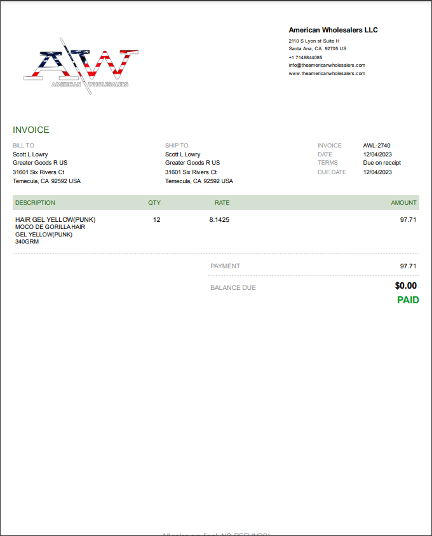Click the DESCRIPTION column header
The image size is (432, 536).
pos(35,203)
